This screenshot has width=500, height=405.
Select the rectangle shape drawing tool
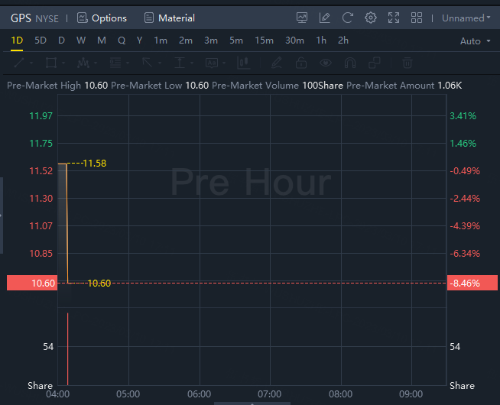(51, 63)
